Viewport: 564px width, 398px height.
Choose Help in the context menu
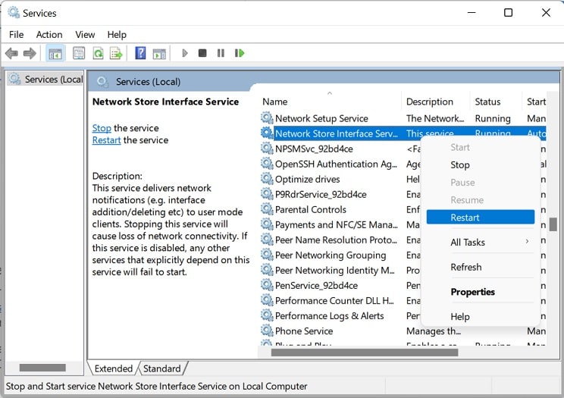click(x=481, y=317)
